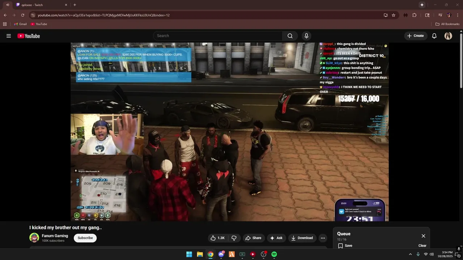View site information icon in address bar
This screenshot has width=463, height=260.
[x=33, y=15]
